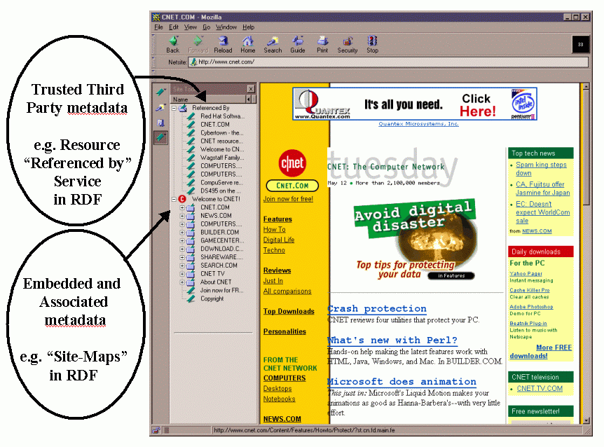Open Search from the toolbar
This screenshot has width=604, height=447.
click(273, 43)
